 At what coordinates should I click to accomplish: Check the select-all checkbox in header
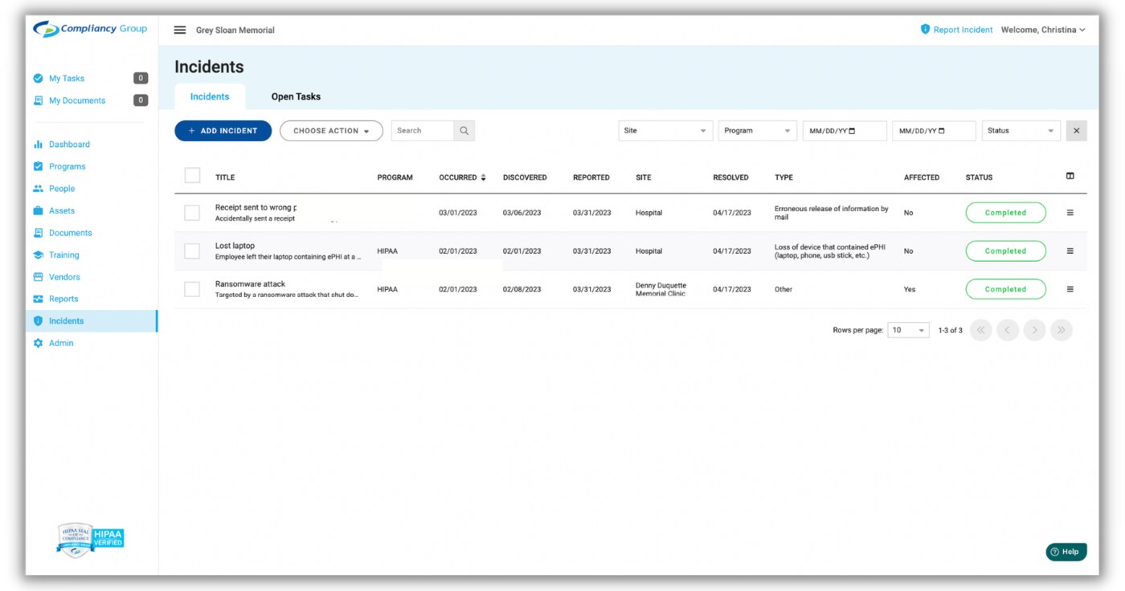point(192,175)
